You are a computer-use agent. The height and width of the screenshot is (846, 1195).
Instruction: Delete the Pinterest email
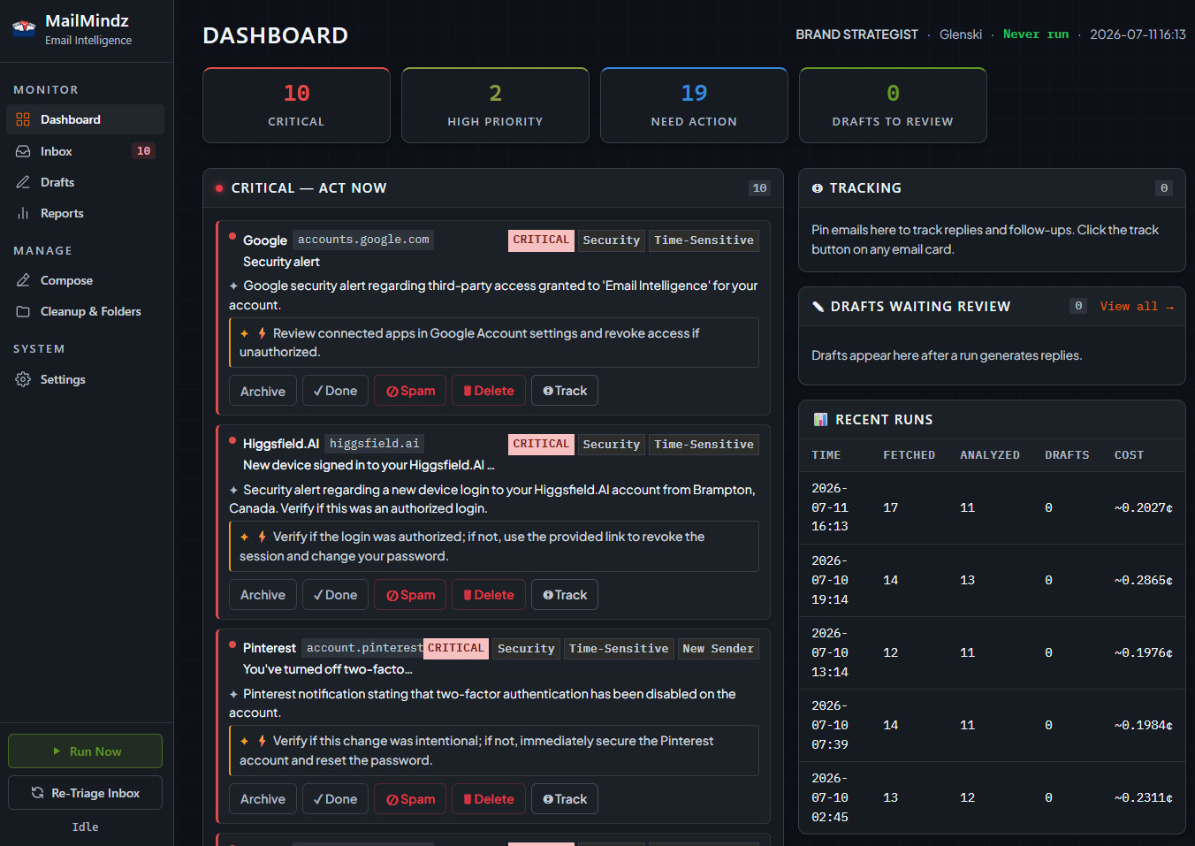pyautogui.click(x=489, y=799)
